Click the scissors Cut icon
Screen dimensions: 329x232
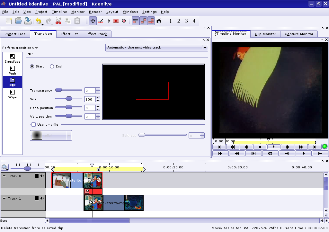(x=58, y=21)
